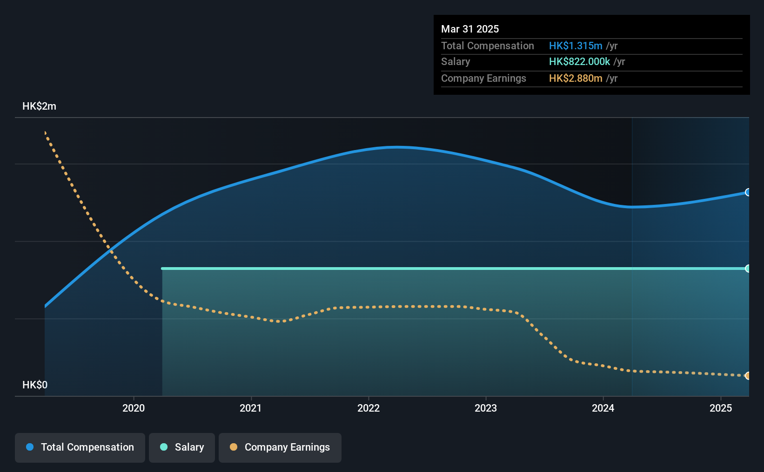Select the Company Earnings endpoint marker

[x=748, y=376]
